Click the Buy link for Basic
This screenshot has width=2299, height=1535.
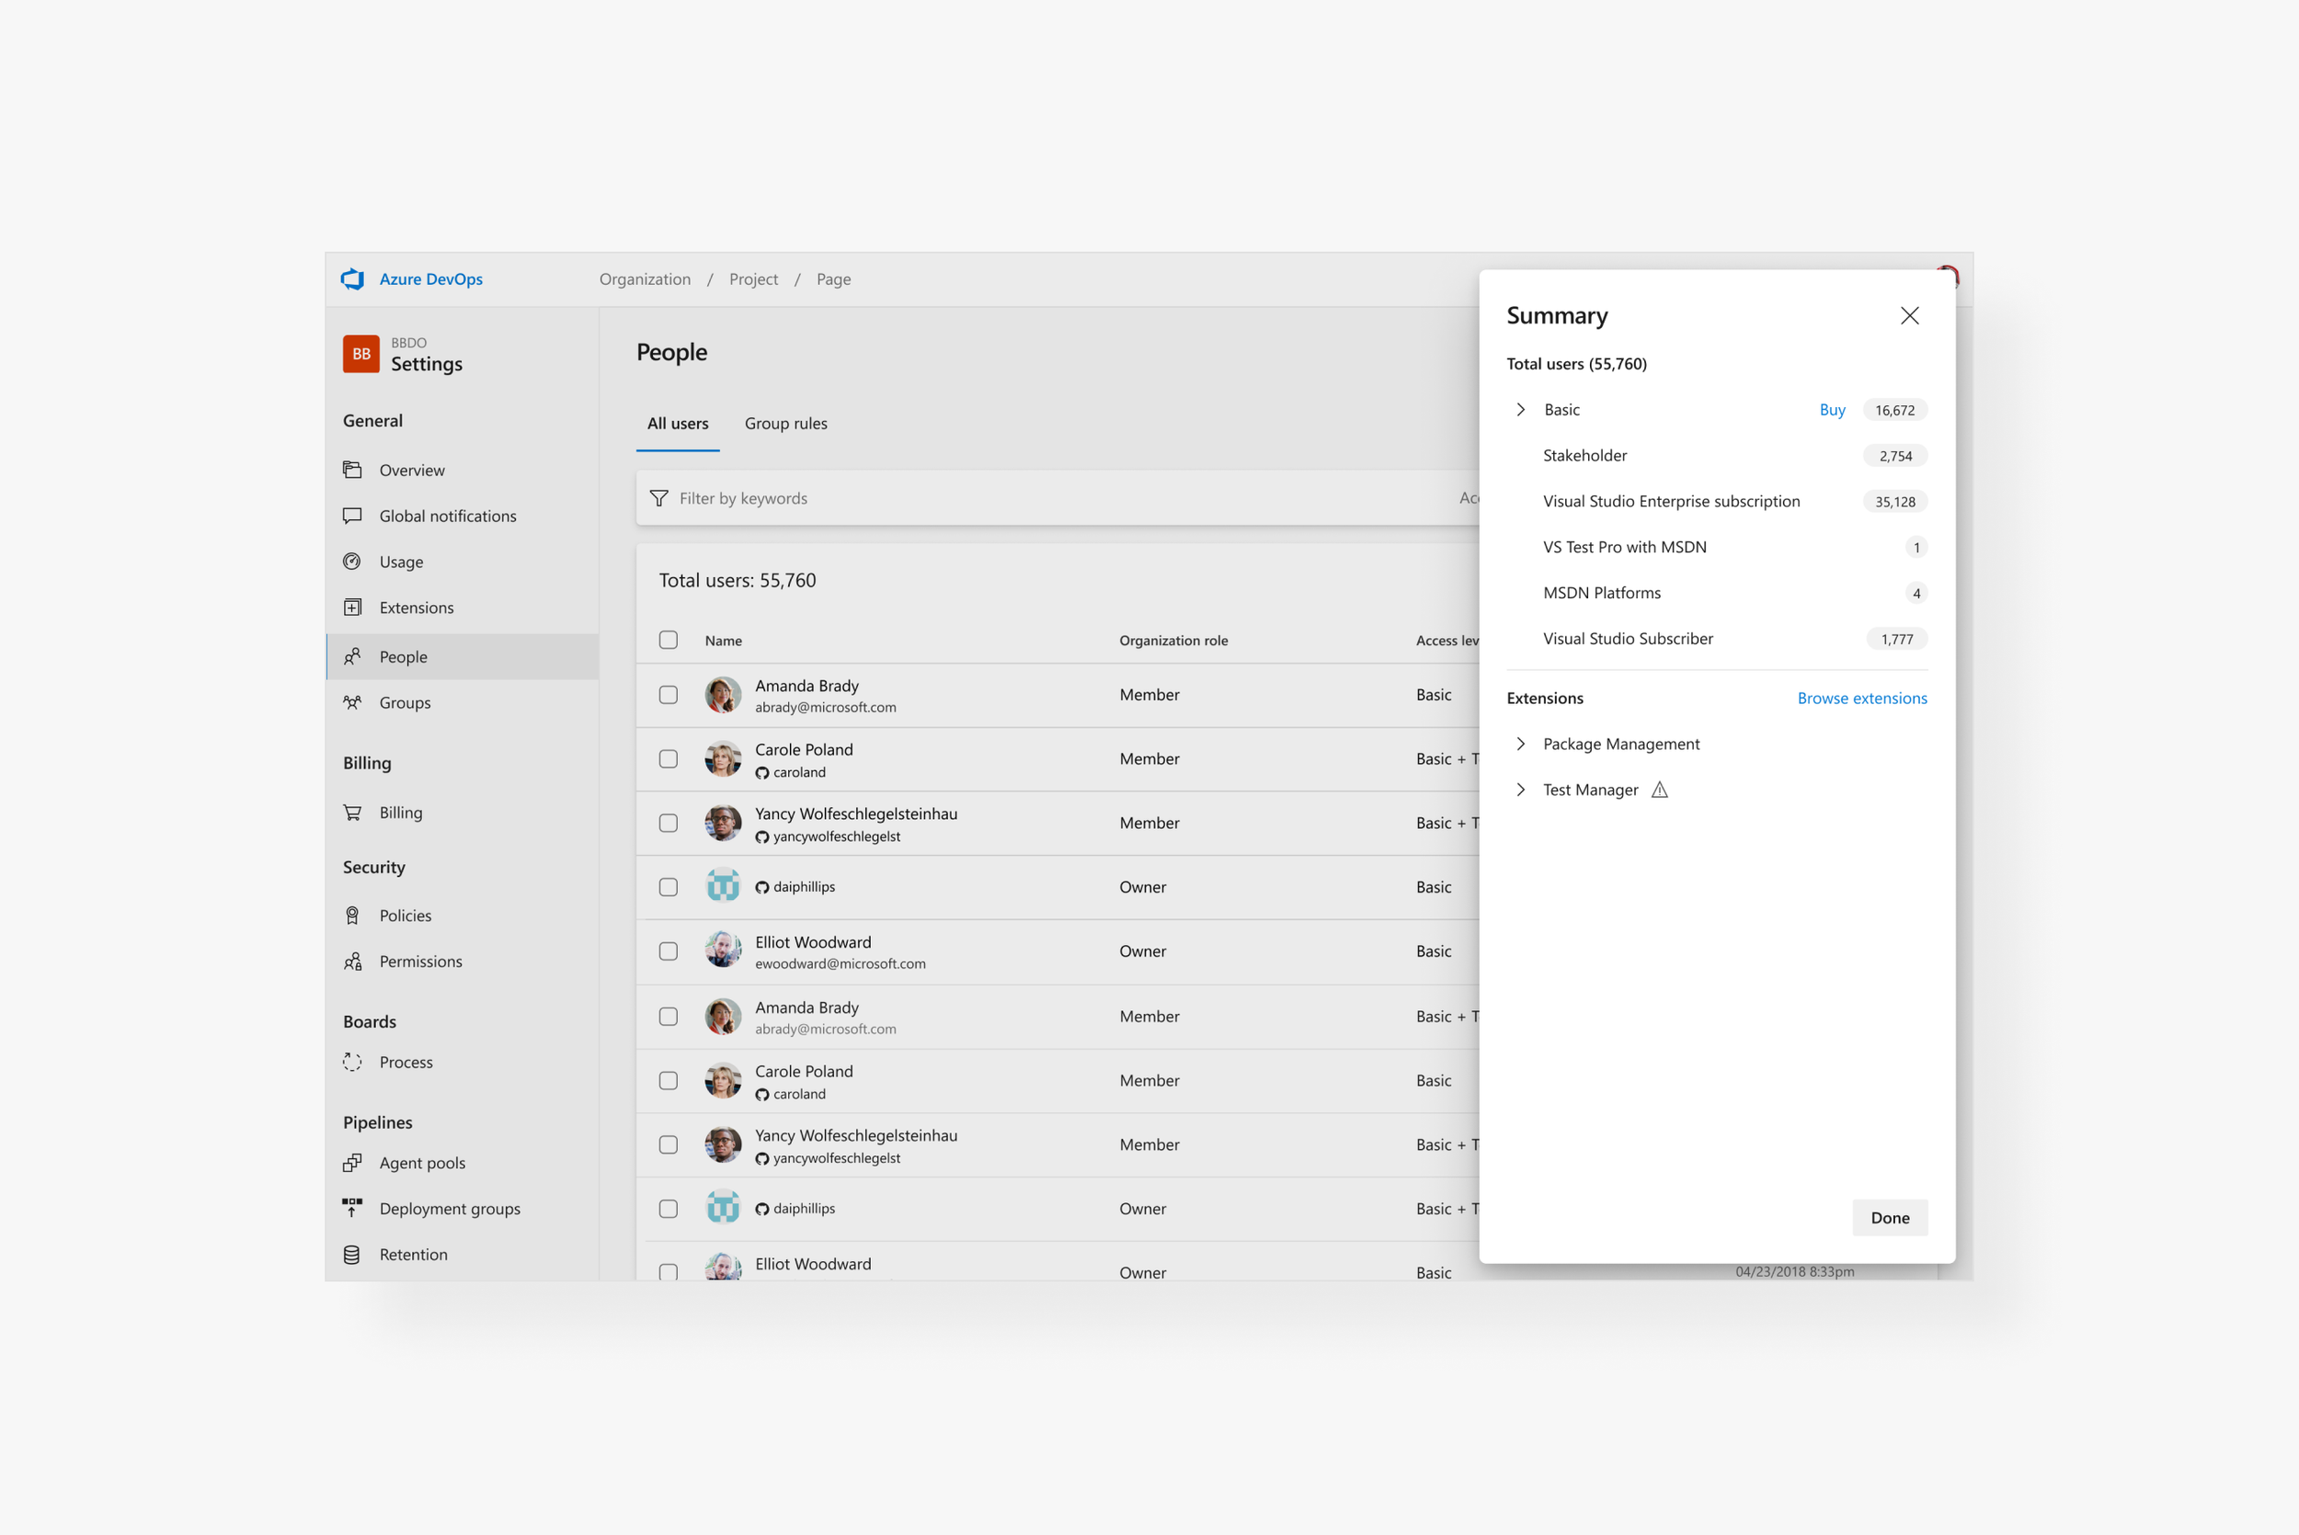1832,409
